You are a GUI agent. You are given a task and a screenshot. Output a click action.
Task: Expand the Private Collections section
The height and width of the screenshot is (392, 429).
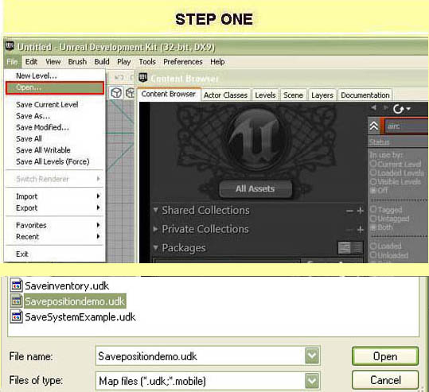[x=156, y=229]
